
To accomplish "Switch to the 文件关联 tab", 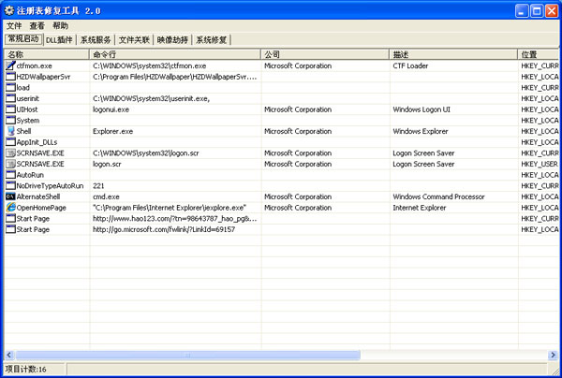I will [134, 39].
